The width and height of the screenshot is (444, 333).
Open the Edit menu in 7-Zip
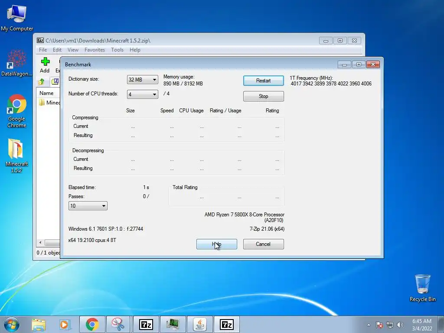pyautogui.click(x=57, y=50)
